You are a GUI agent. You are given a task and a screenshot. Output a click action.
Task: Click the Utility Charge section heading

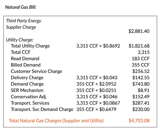(20, 40)
